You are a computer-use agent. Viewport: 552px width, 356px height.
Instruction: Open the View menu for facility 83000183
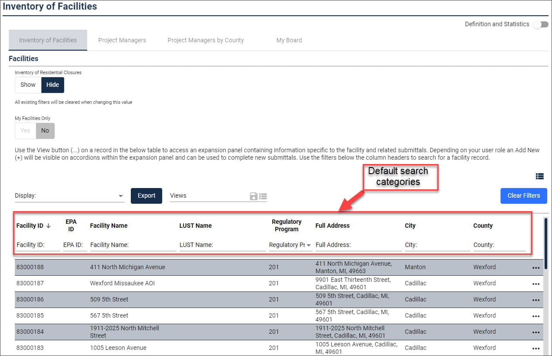click(x=536, y=349)
